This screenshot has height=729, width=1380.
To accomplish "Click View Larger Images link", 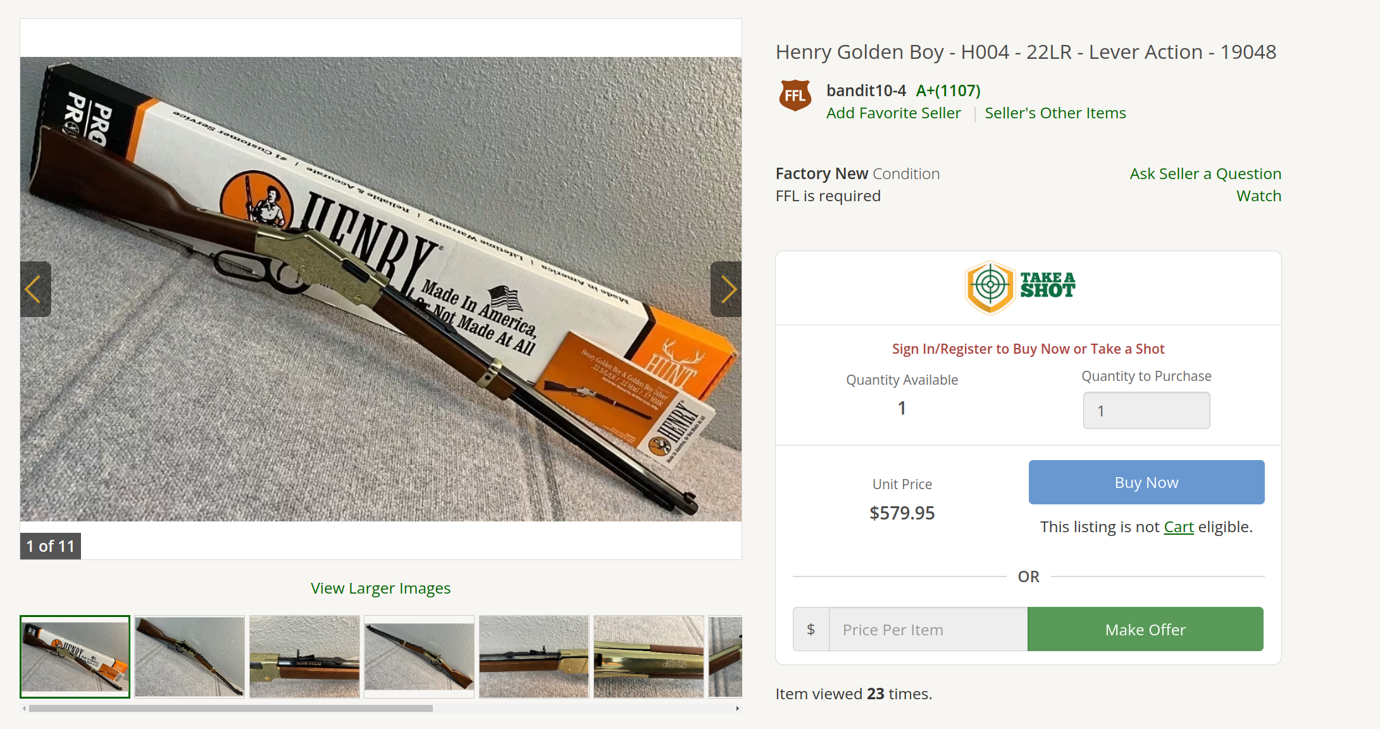I will click(x=381, y=589).
